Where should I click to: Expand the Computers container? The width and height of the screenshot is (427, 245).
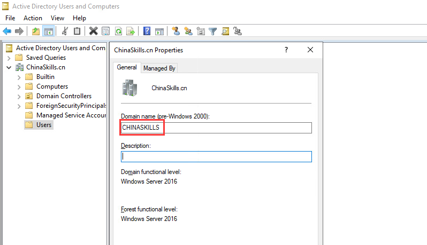(x=19, y=87)
